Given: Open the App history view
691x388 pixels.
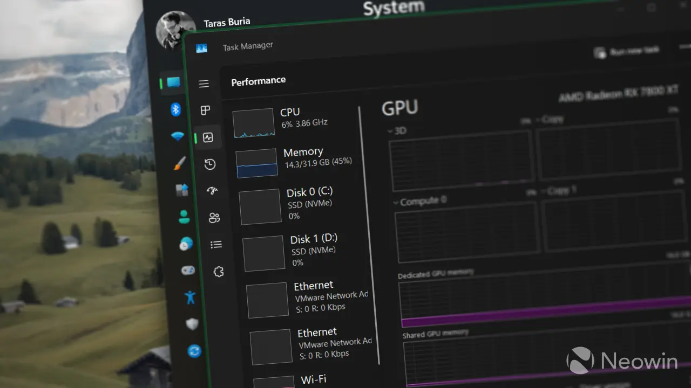Looking at the screenshot, I should point(209,164).
